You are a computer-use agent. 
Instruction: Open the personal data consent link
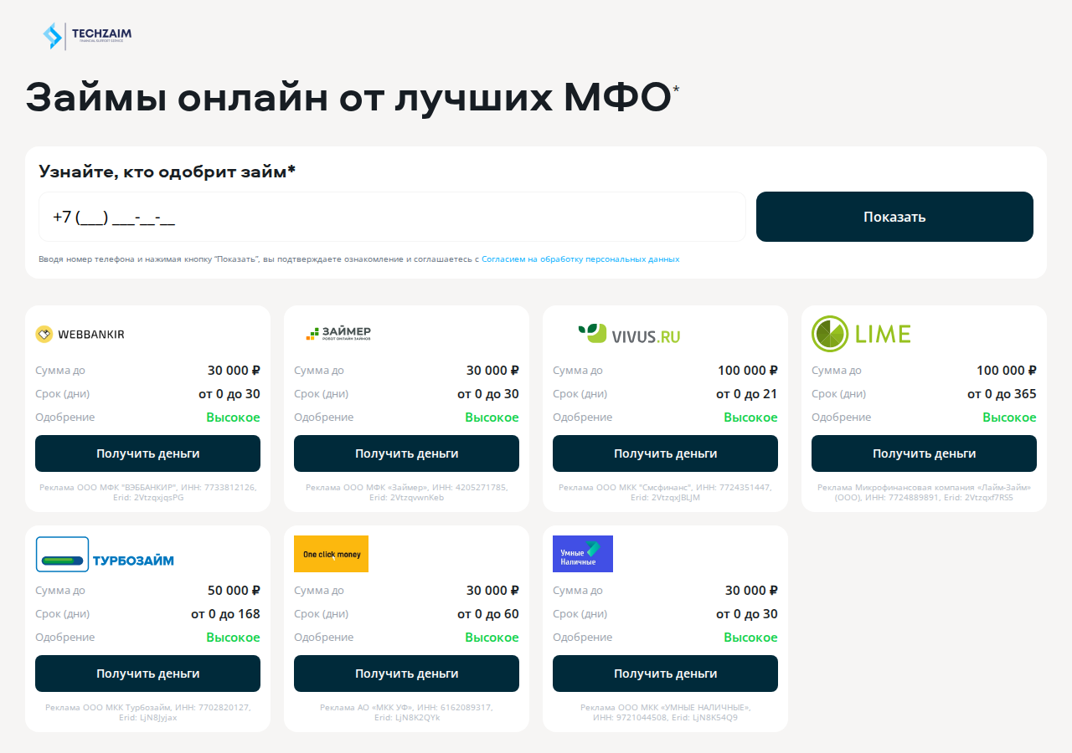pos(580,259)
